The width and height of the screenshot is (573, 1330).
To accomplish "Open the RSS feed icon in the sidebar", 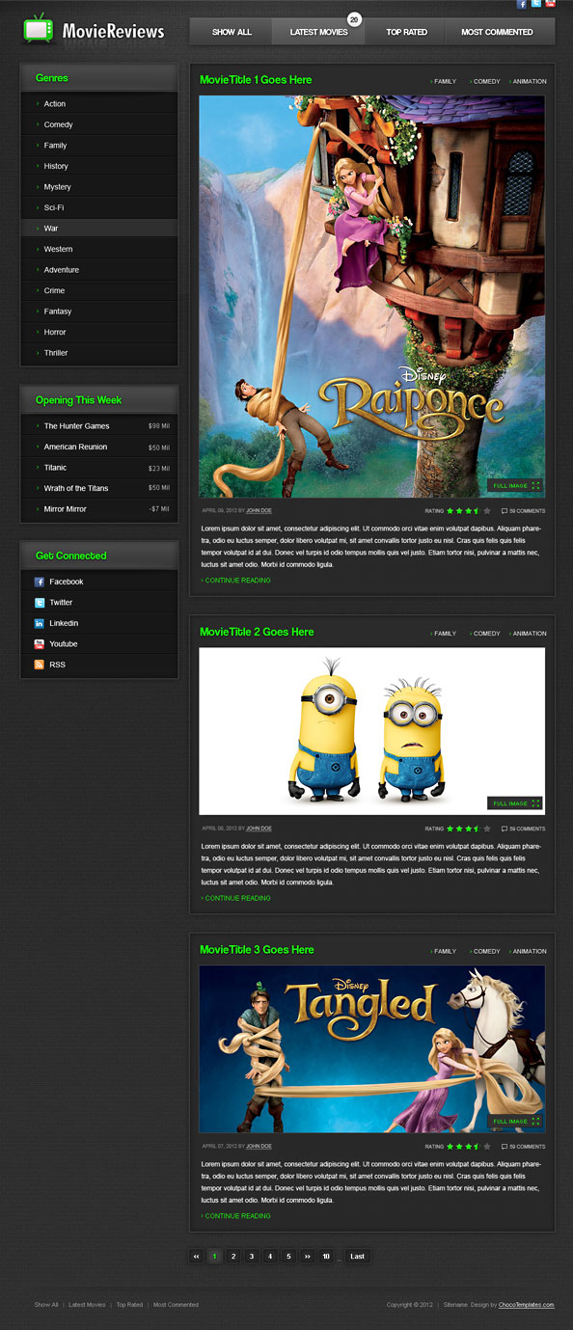I will [40, 665].
